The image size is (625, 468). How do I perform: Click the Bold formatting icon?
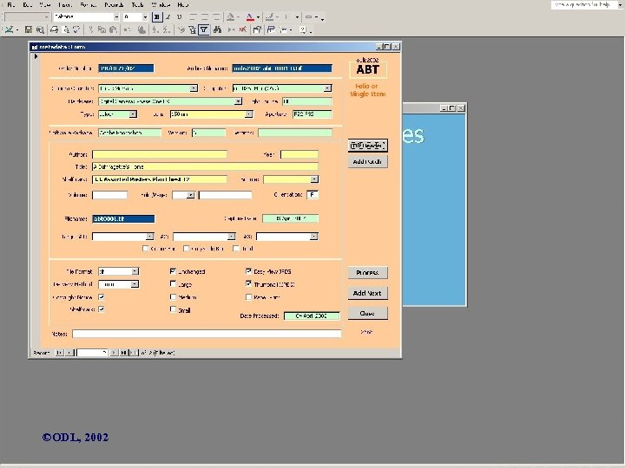(156, 16)
